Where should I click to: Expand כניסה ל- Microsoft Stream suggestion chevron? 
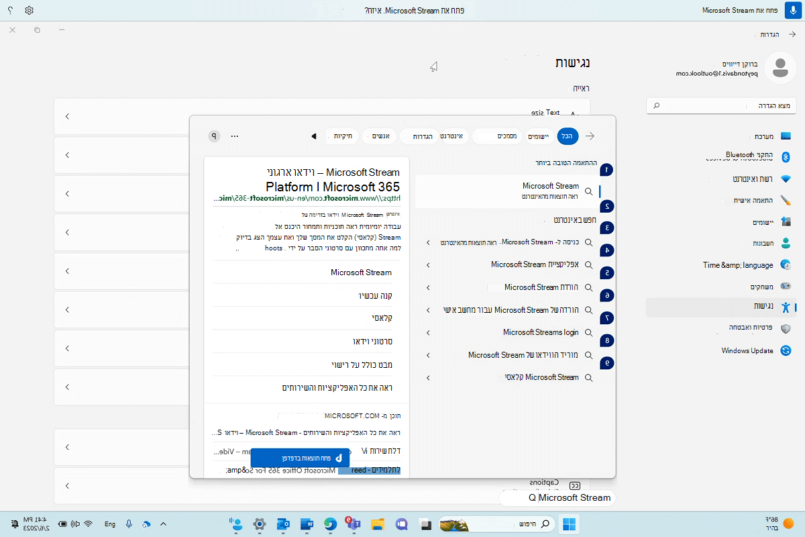[x=429, y=242]
